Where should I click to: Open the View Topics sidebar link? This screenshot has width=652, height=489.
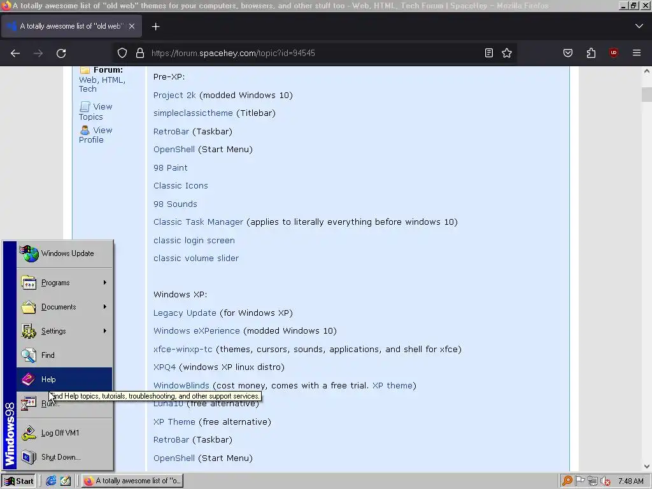point(96,111)
